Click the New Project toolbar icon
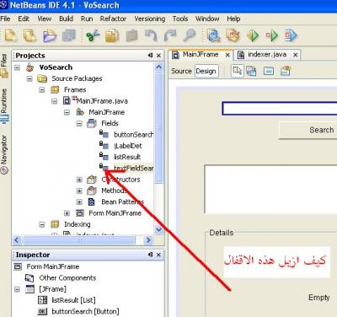This screenshot has width=337, height=317. 30,35
